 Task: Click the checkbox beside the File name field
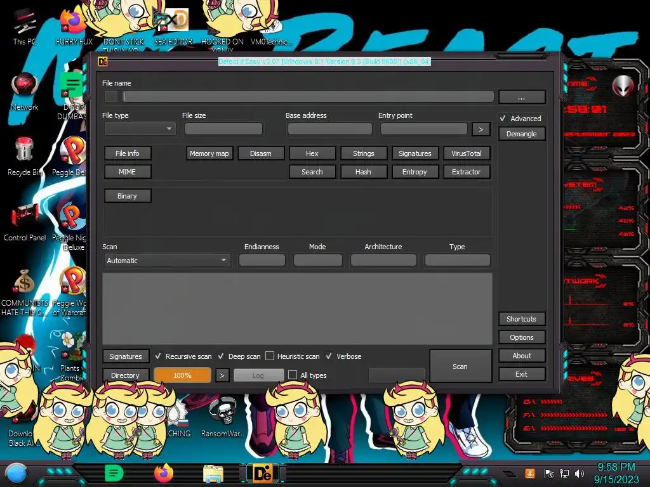click(110, 96)
